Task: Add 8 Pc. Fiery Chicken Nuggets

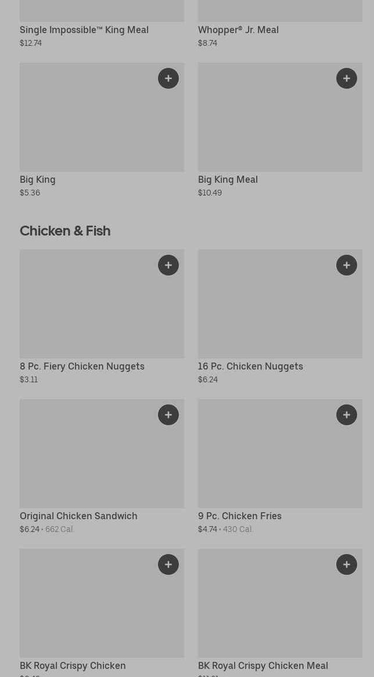Action: pyautogui.click(x=168, y=265)
